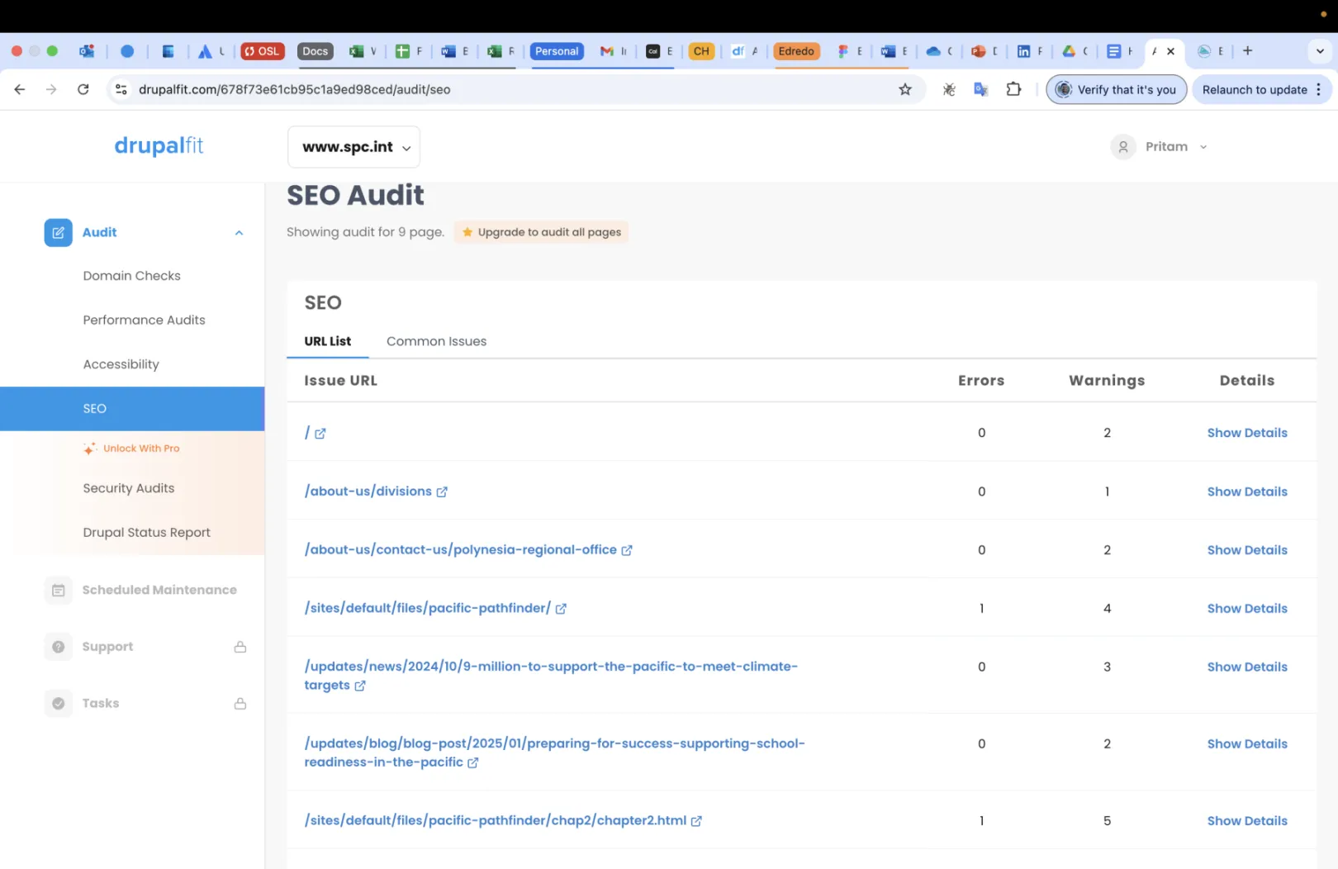Open the www.spc.int site dropdown
Viewport: 1338px width, 869px height.
[353, 147]
